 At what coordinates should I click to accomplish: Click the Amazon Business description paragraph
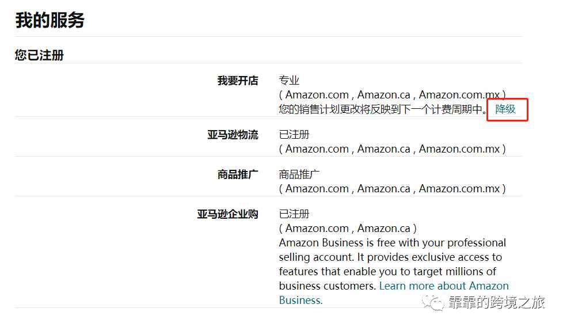coord(393,271)
